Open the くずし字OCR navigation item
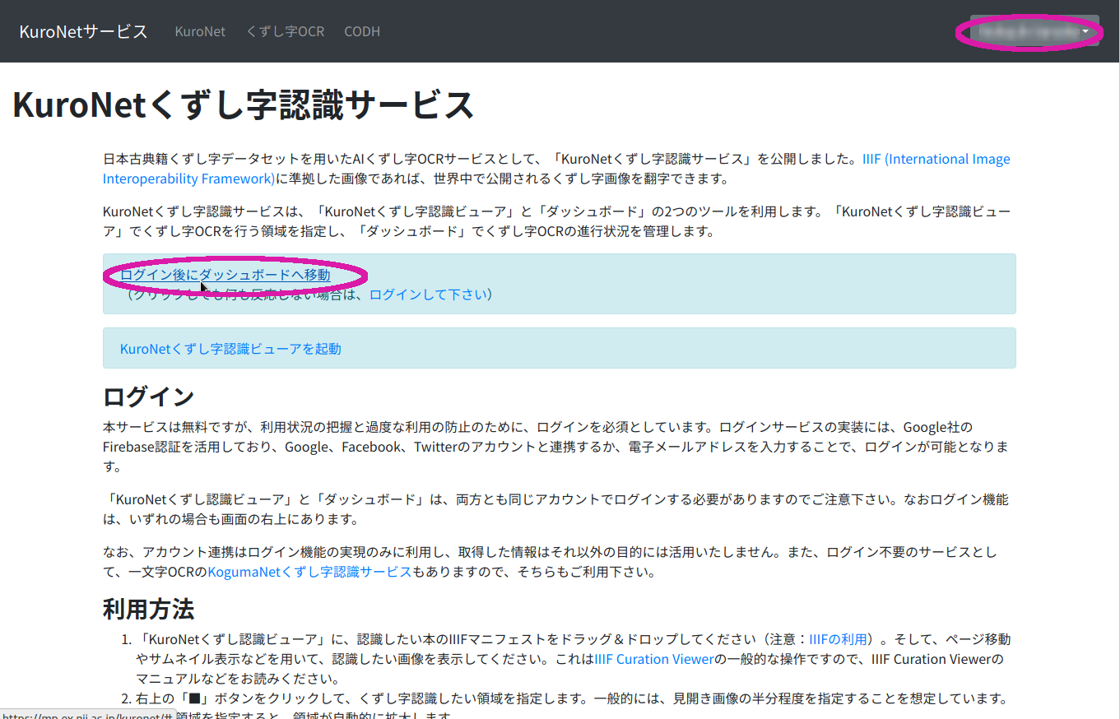The image size is (1120, 719). (285, 31)
